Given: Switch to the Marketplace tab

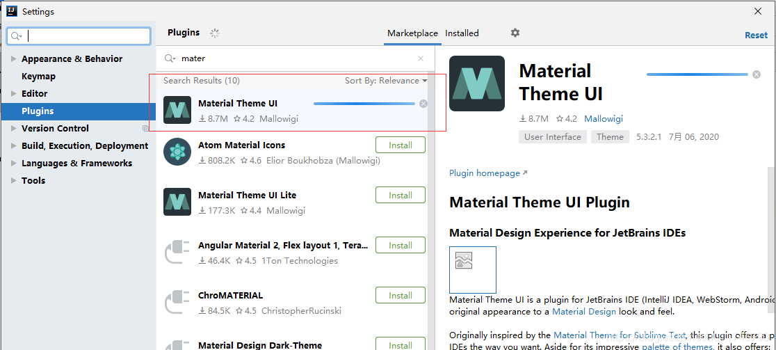Looking at the screenshot, I should pos(412,33).
